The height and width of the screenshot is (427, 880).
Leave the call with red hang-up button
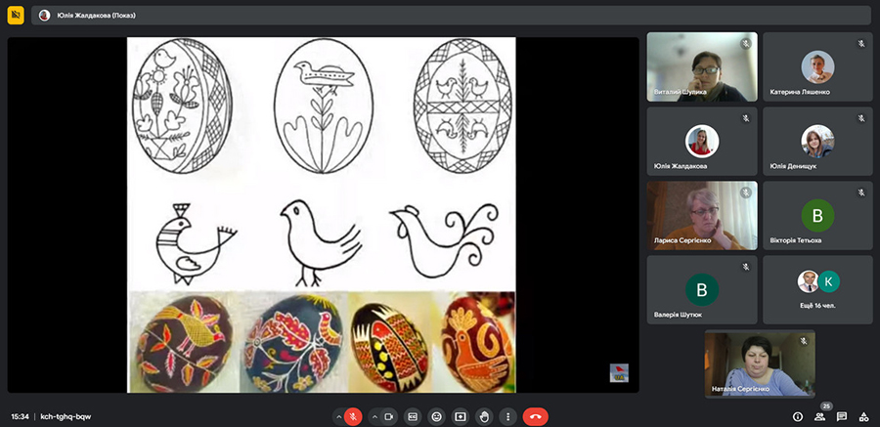[536, 417]
